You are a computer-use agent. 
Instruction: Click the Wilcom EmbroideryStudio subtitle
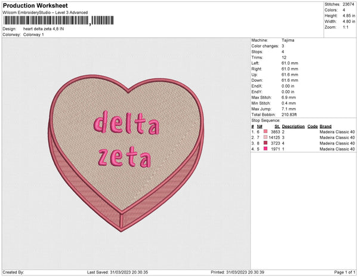(x=45, y=13)
